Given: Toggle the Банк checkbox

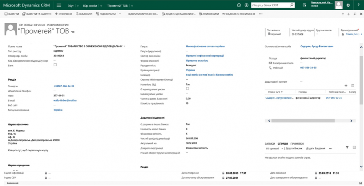Looking at the screenshot, I should tap(55, 65).
